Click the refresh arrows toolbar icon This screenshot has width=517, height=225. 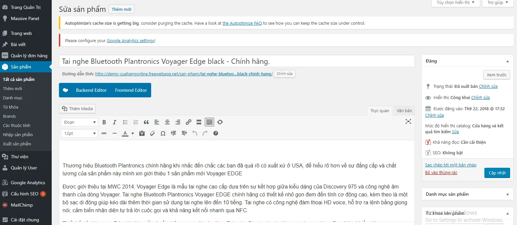click(220, 122)
